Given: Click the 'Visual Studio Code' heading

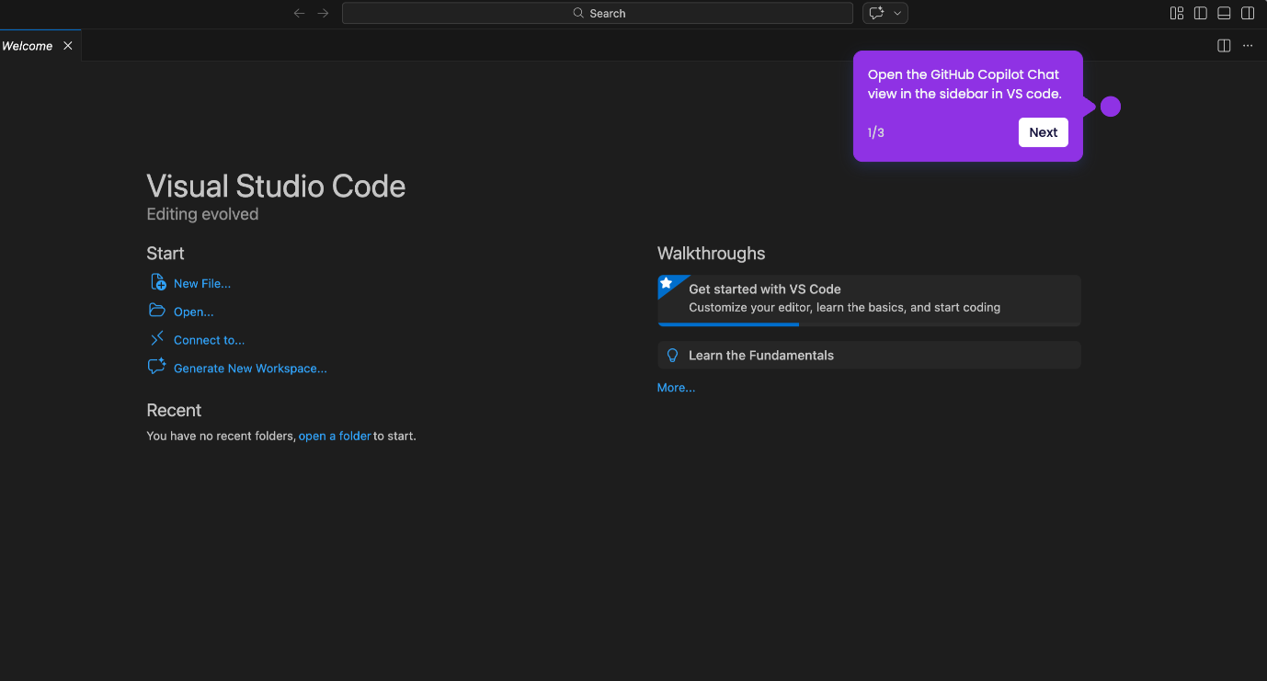Looking at the screenshot, I should (276, 187).
